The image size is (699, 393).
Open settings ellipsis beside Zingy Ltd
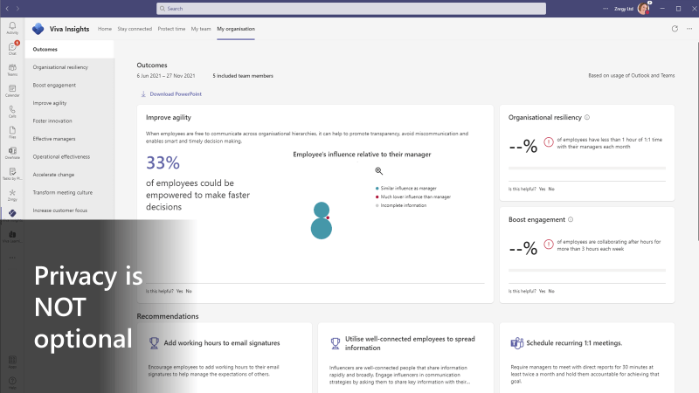tap(606, 8)
